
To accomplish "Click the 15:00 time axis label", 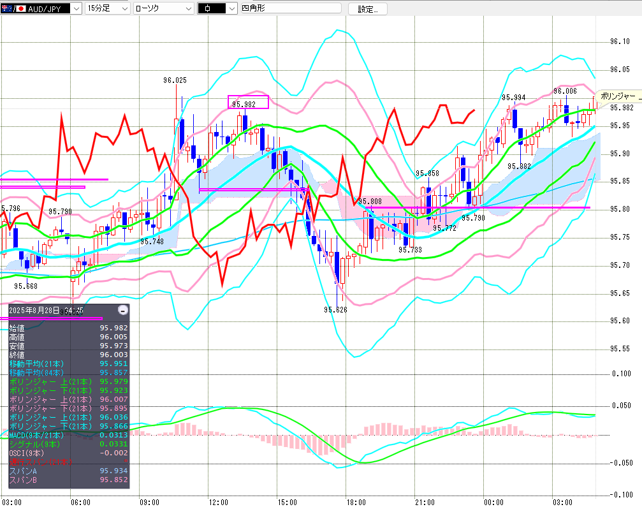I will tap(287, 503).
